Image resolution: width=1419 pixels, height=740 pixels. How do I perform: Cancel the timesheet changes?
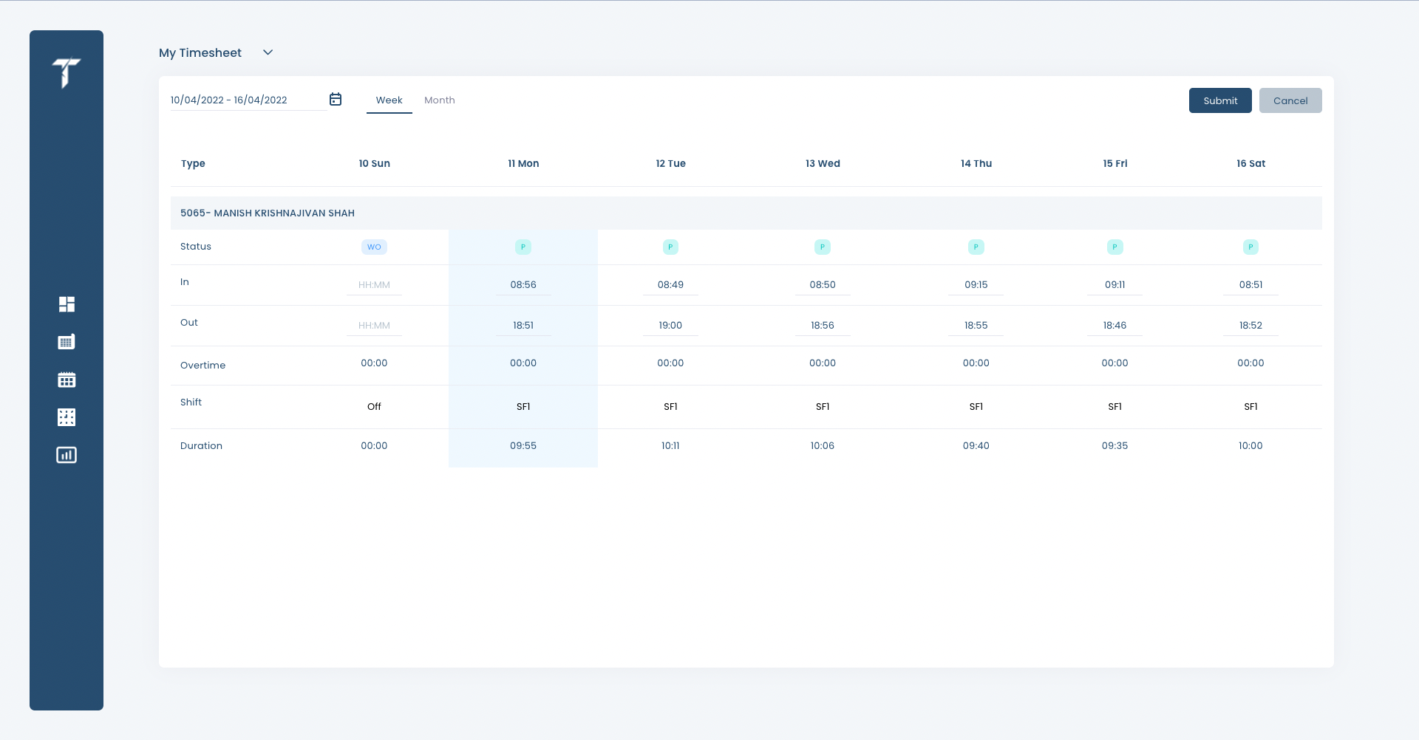(1290, 100)
